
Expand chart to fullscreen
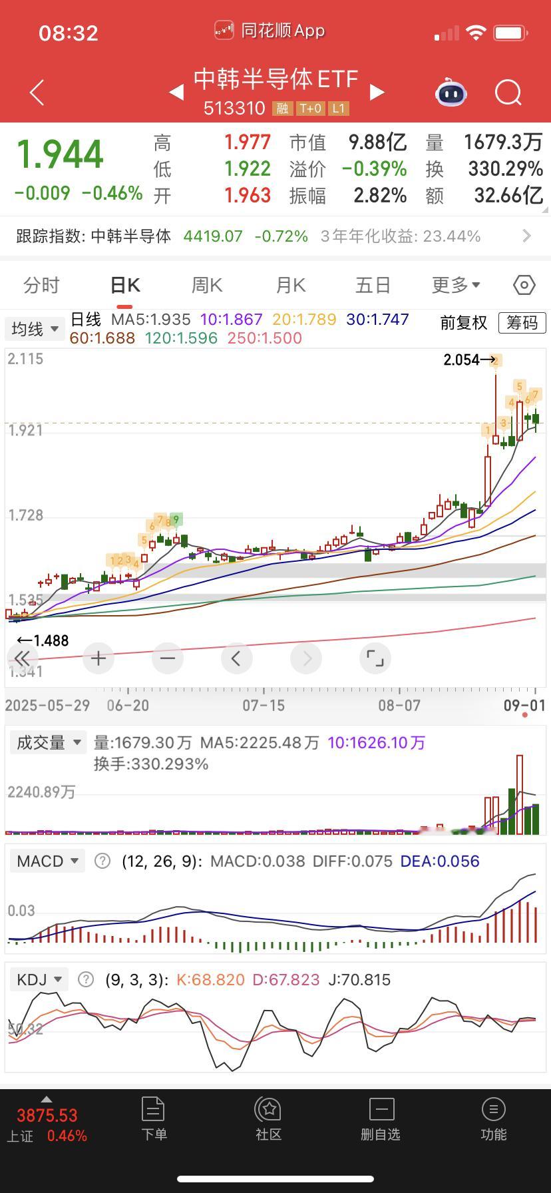pos(375,659)
